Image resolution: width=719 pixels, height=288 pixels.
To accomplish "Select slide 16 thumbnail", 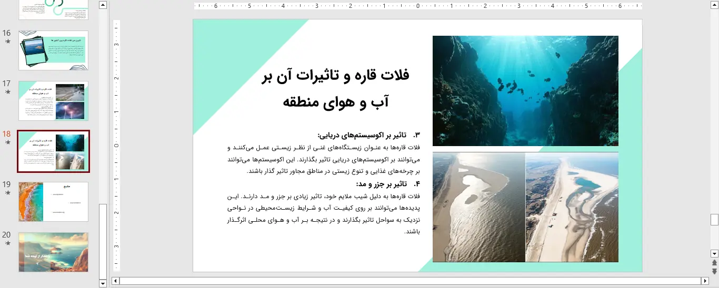I will click(54, 50).
